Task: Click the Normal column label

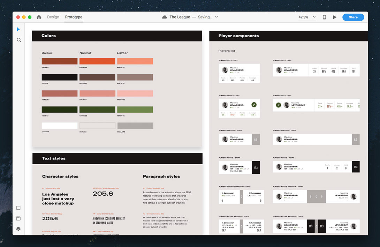Action: coord(85,53)
